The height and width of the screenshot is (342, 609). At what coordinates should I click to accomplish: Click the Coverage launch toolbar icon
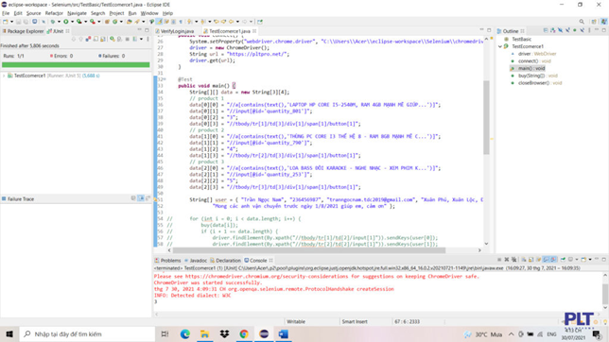click(x=78, y=22)
